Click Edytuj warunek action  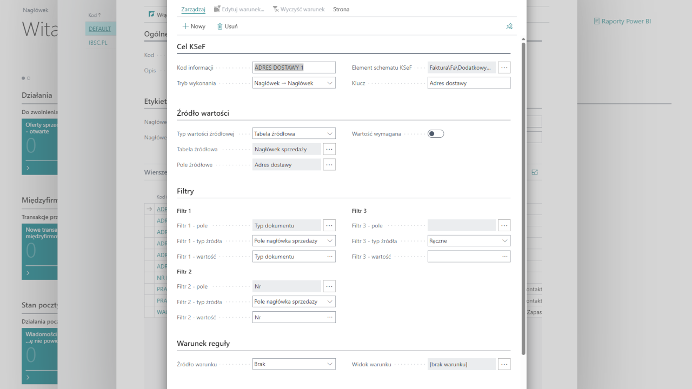point(239,9)
